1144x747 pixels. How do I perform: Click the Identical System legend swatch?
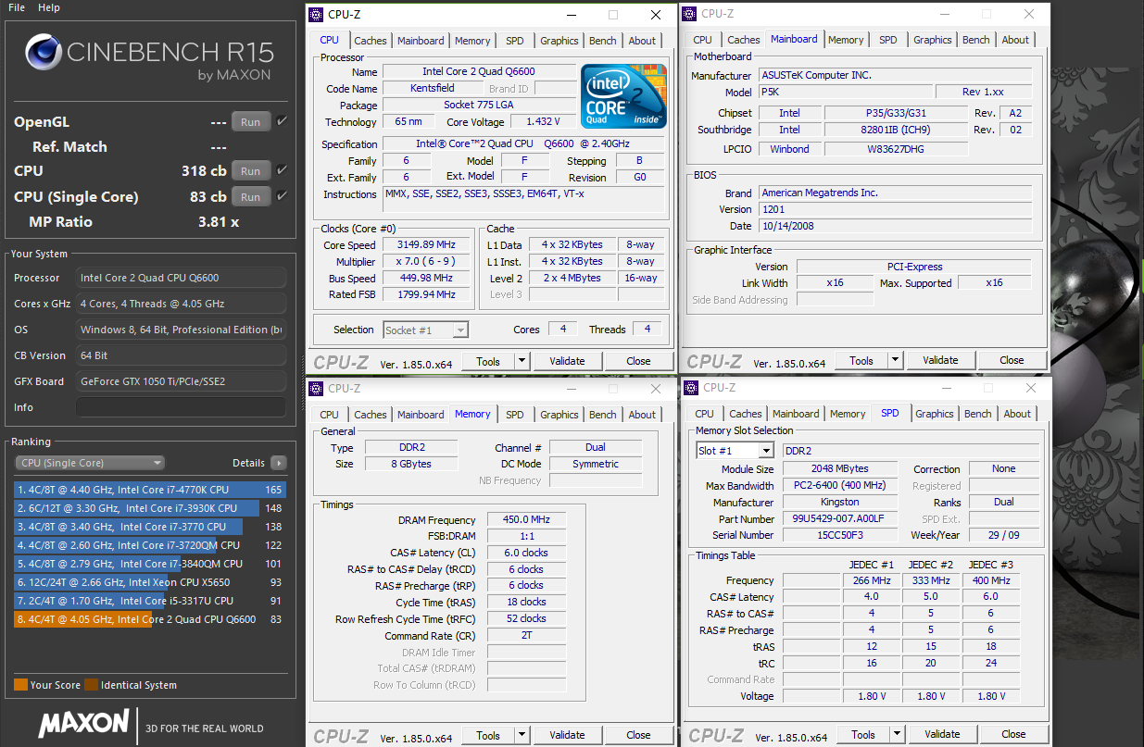(91, 685)
